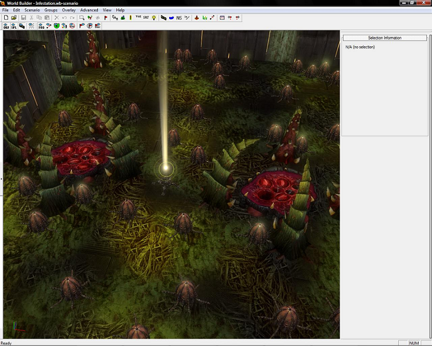This screenshot has height=346, width=432.
Task: Click the red flag marker tool
Action: click(106, 18)
